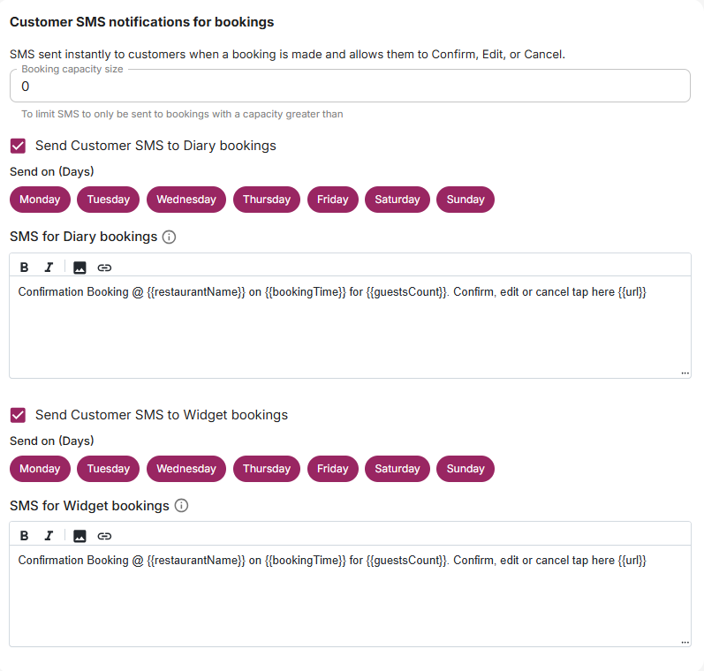Click Bold icon in Widget SMS editor
Image resolution: width=704 pixels, height=671 pixels.
(x=25, y=536)
